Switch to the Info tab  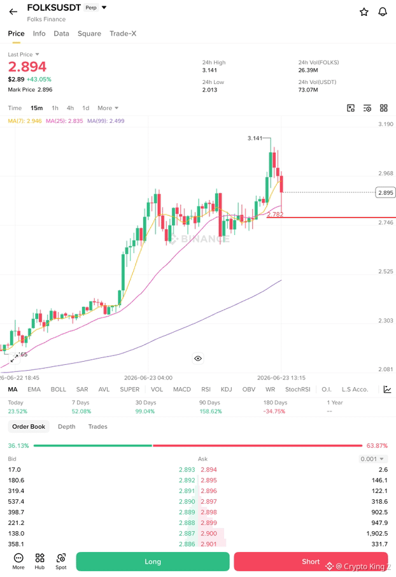click(39, 34)
